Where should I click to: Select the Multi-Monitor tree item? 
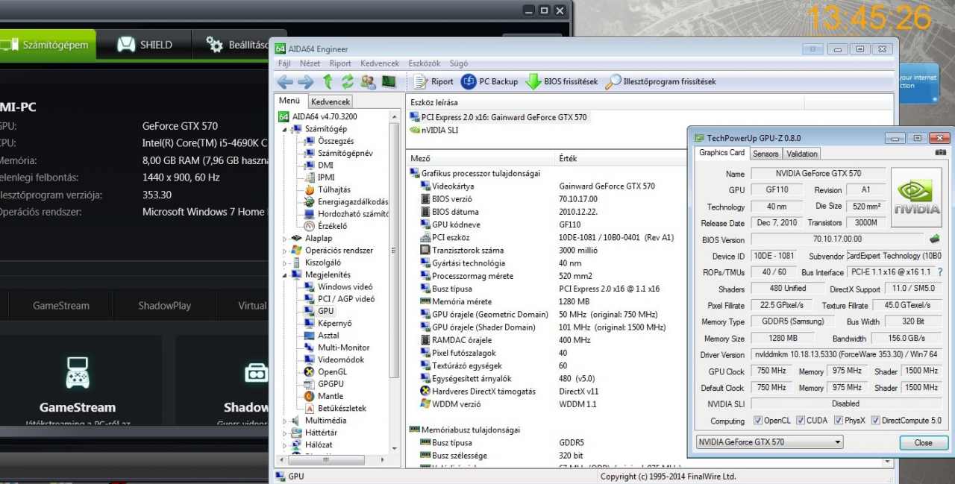[336, 348]
